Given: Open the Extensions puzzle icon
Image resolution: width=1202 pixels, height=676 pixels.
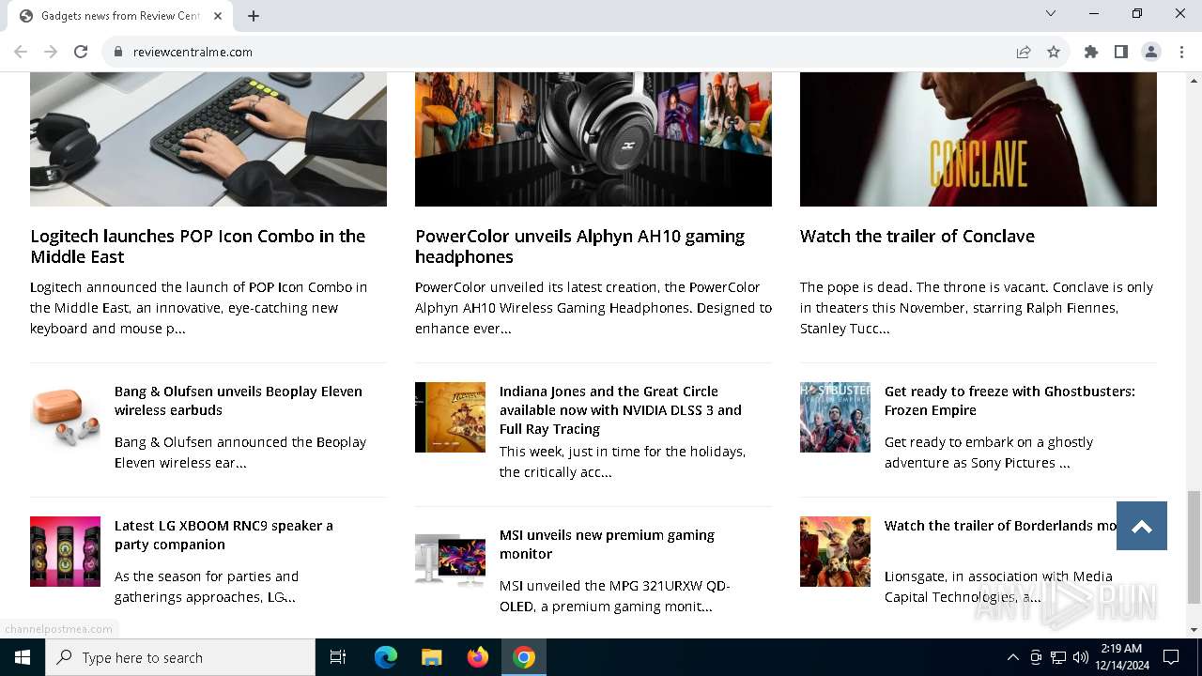Looking at the screenshot, I should [x=1091, y=52].
